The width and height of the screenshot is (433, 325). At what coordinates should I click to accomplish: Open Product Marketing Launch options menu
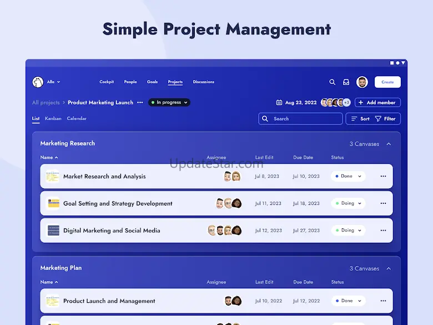(x=140, y=103)
